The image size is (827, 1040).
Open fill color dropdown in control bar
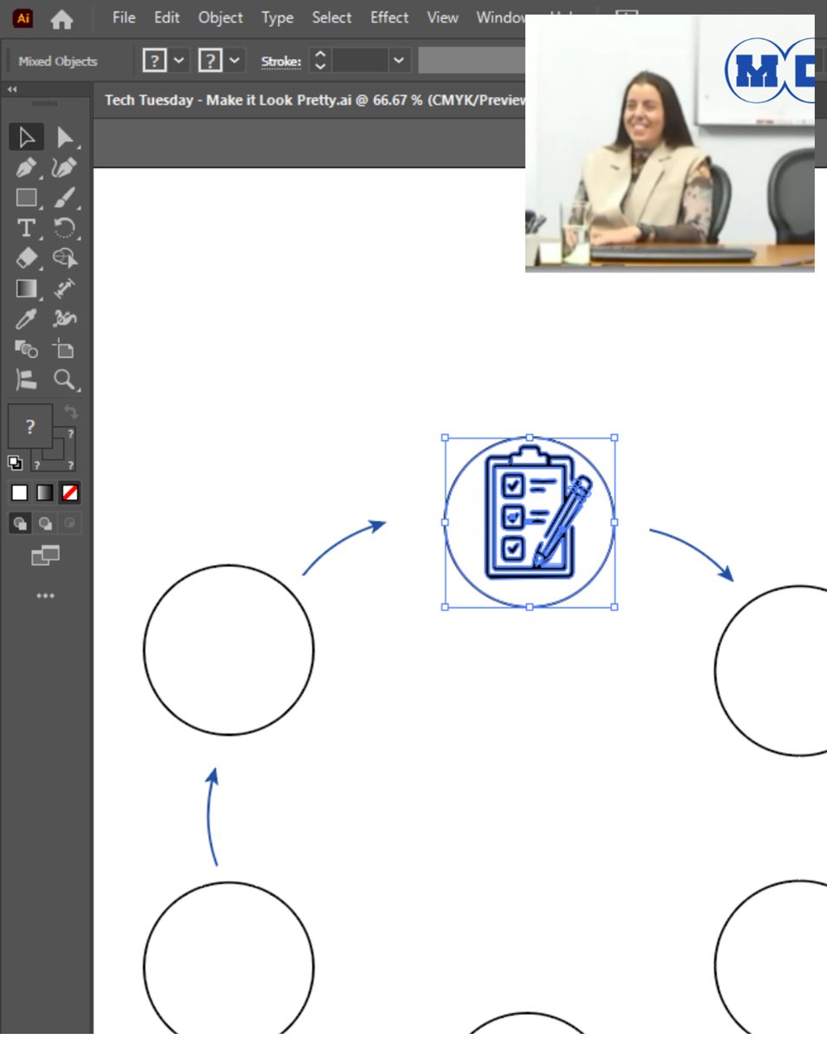point(179,61)
